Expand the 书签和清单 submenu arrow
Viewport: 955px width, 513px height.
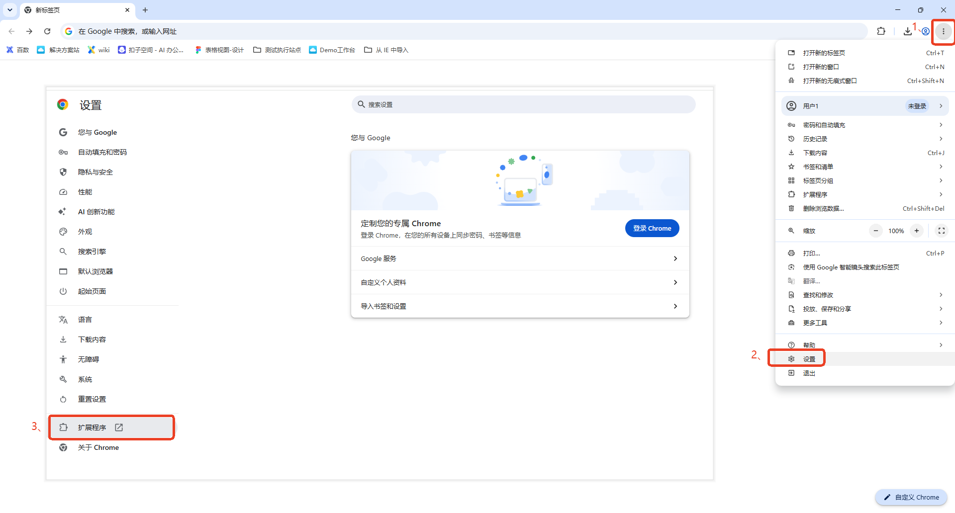click(x=941, y=167)
